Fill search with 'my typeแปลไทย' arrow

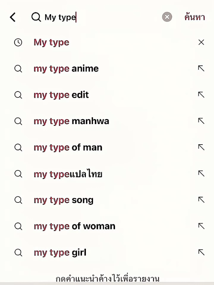tap(201, 174)
